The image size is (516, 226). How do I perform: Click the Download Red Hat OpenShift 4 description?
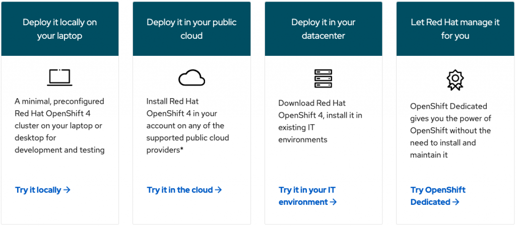[x=320, y=121]
